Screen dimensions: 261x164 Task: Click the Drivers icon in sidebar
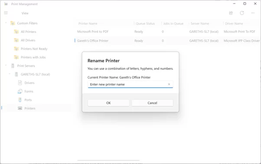pos(20,83)
